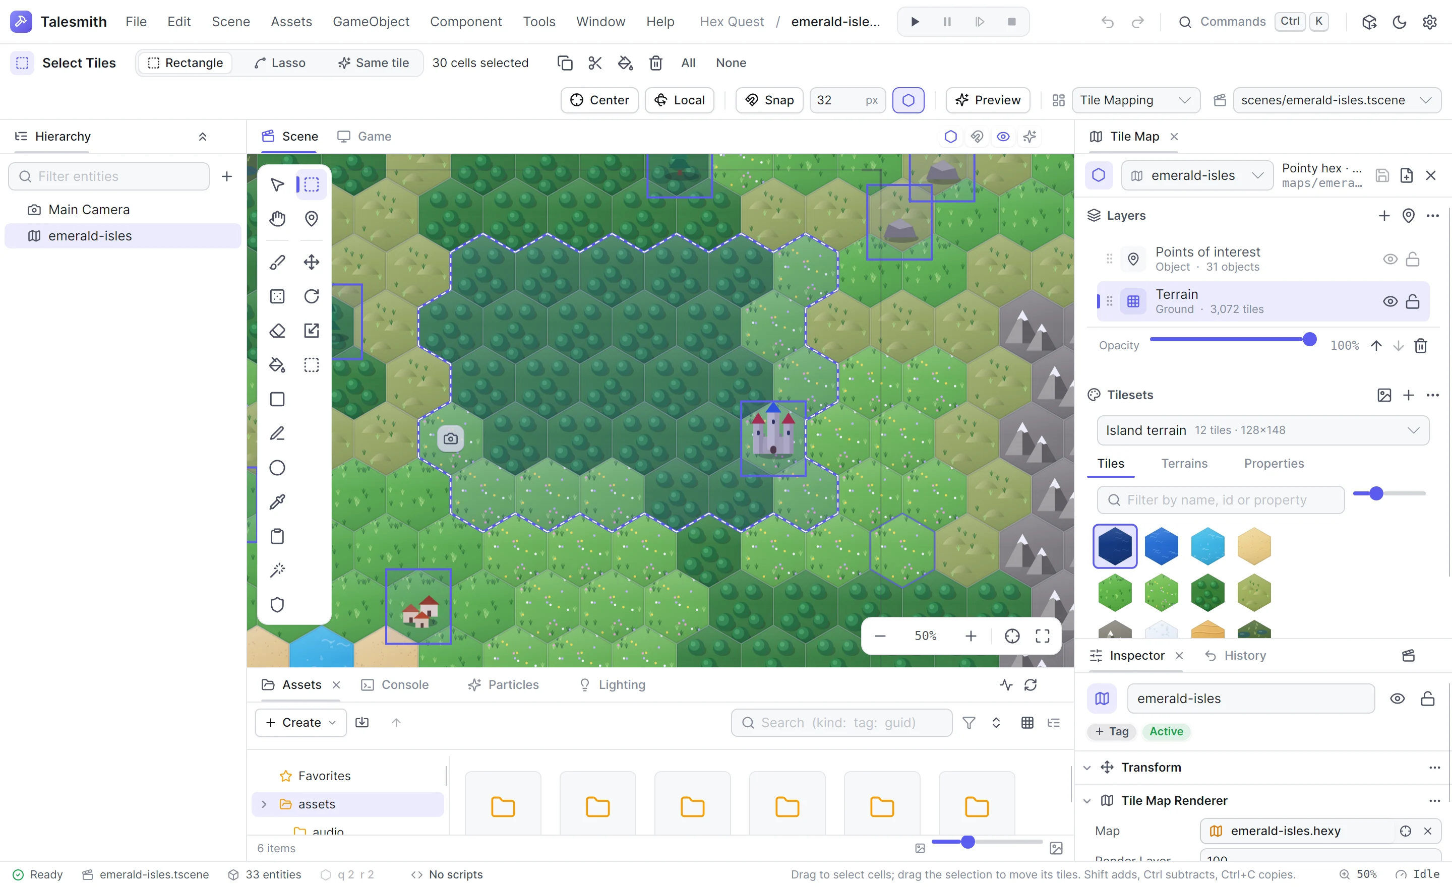Switch to the Terrains tab
Viewport: 1452px width, 887px height.
click(1184, 464)
